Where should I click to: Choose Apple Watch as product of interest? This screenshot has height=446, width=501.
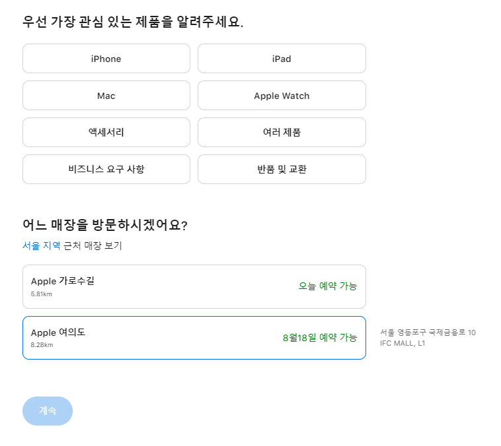(282, 96)
